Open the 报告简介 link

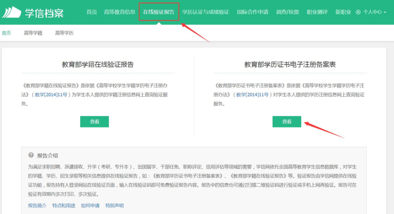pyautogui.click(x=37, y=205)
